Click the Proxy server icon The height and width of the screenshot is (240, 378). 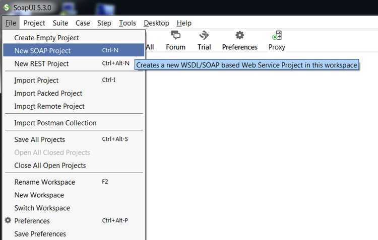click(277, 35)
